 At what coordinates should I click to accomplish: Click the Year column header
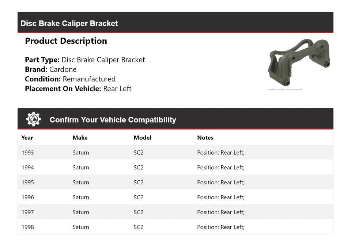pos(27,138)
